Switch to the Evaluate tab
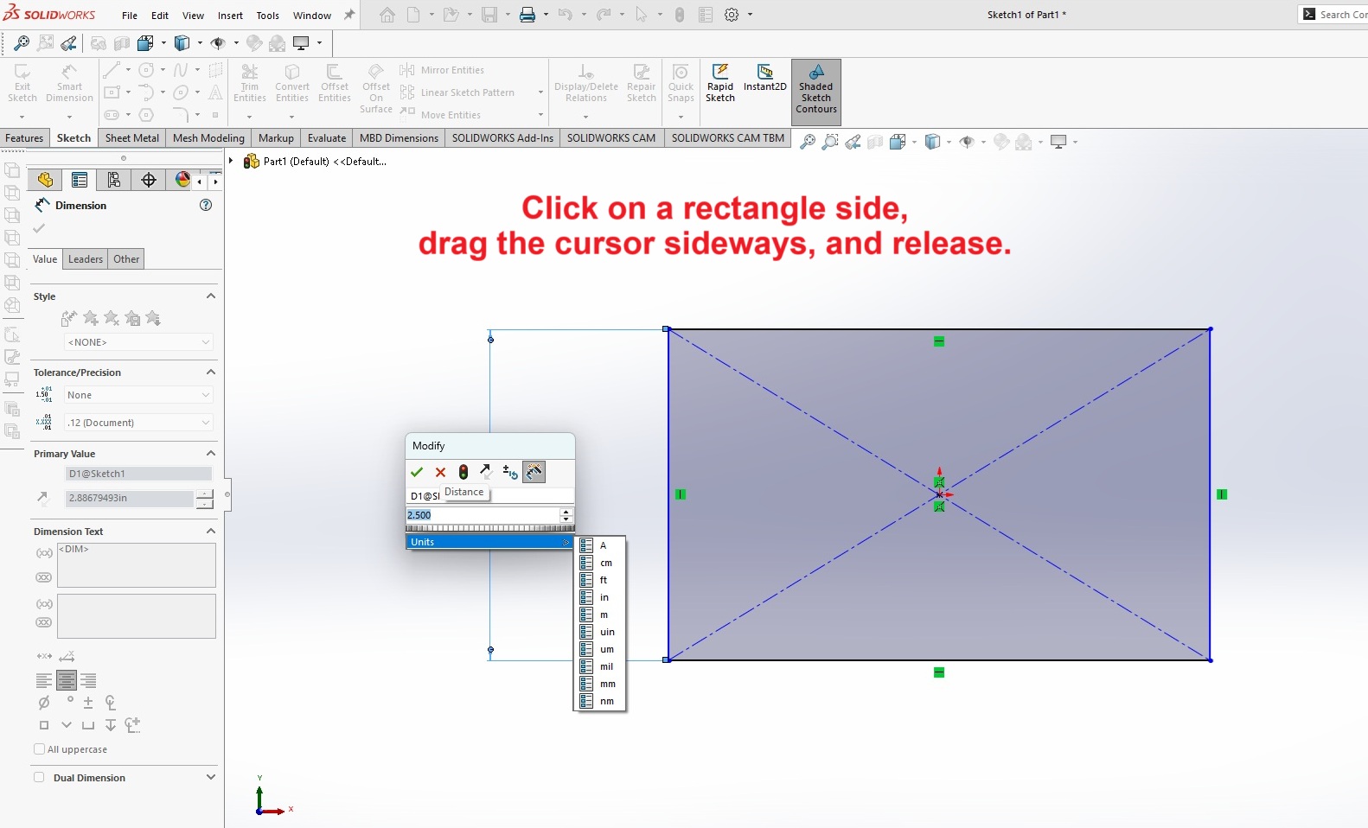Screen dimensions: 1368x828 [326, 137]
